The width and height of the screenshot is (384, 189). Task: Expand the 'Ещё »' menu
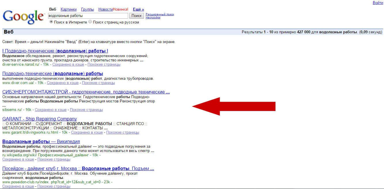[x=138, y=9]
